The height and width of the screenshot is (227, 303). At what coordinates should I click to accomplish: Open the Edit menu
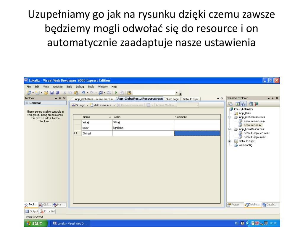[x=37, y=87]
